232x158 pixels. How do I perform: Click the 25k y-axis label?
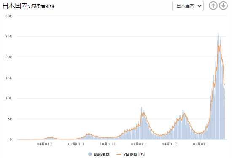pyautogui.click(x=9, y=36)
